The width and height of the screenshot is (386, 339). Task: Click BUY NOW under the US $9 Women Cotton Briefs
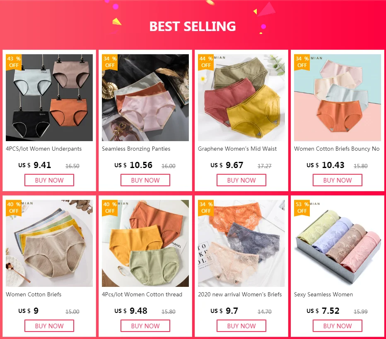[x=49, y=326]
